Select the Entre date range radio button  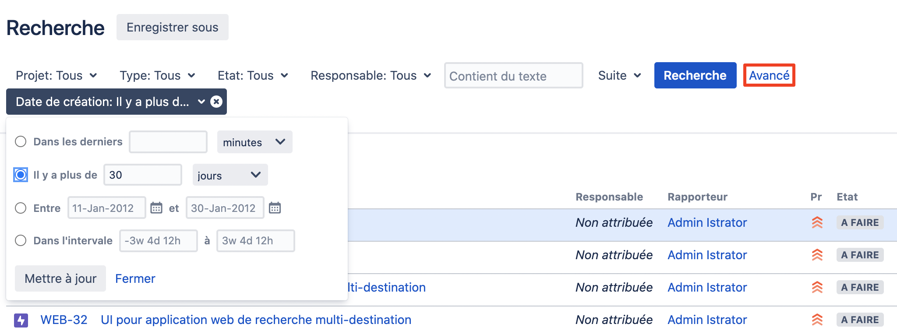[x=21, y=208]
